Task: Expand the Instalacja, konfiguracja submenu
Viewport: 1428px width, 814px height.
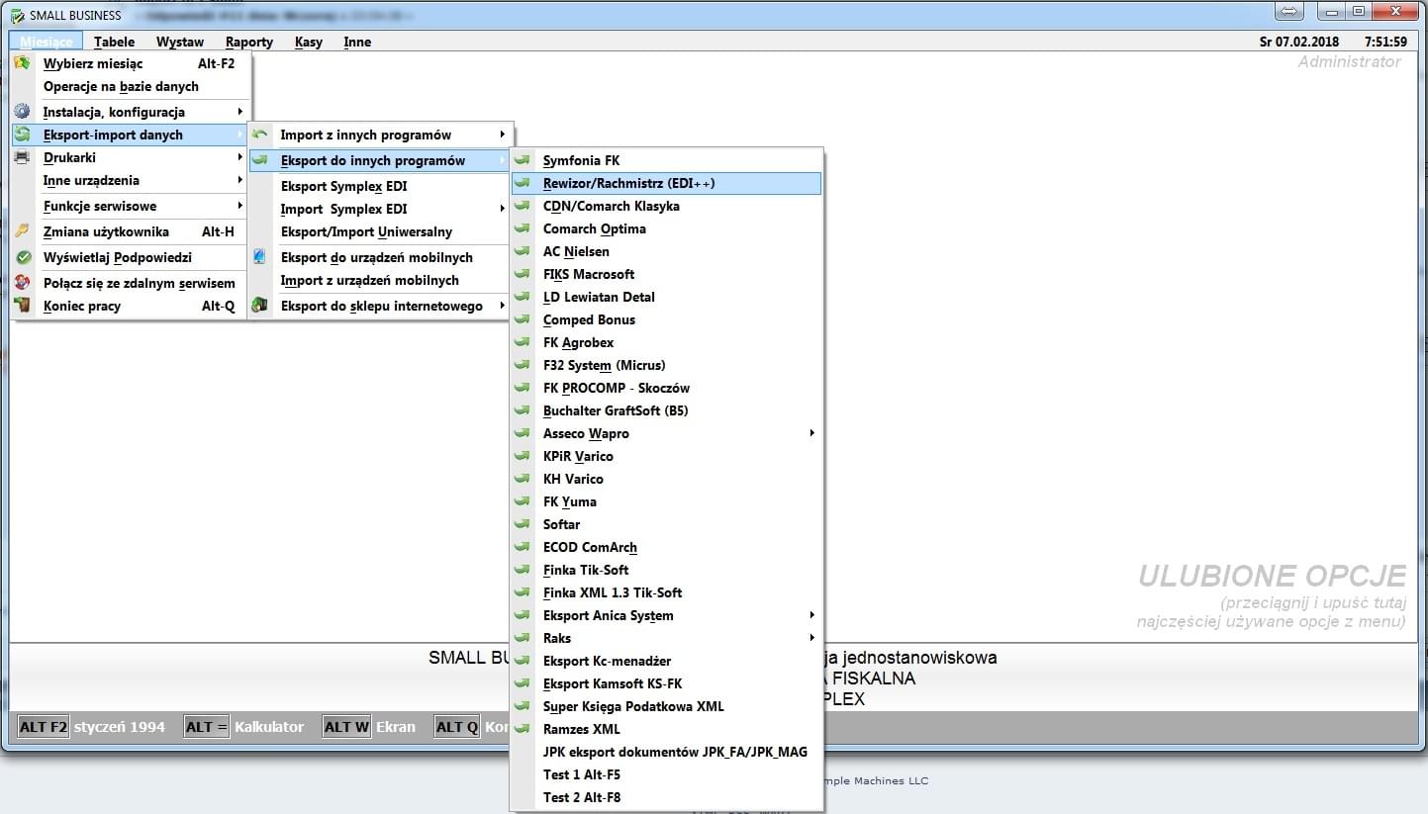Action: click(131, 112)
